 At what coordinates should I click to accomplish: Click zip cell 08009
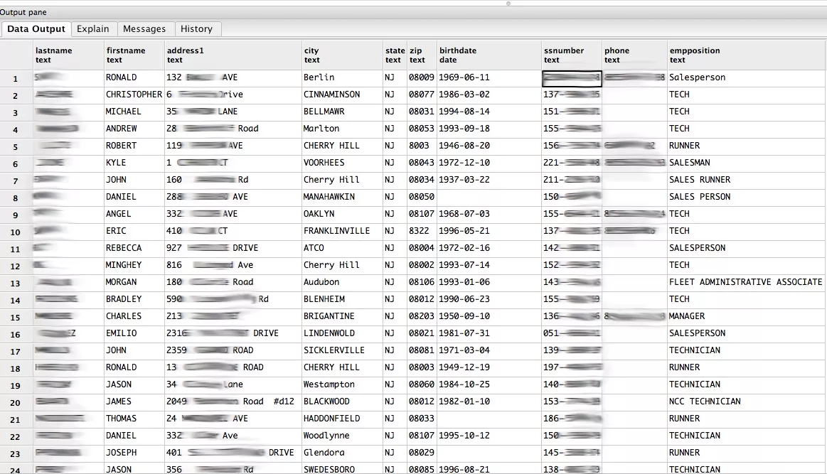[422, 77]
